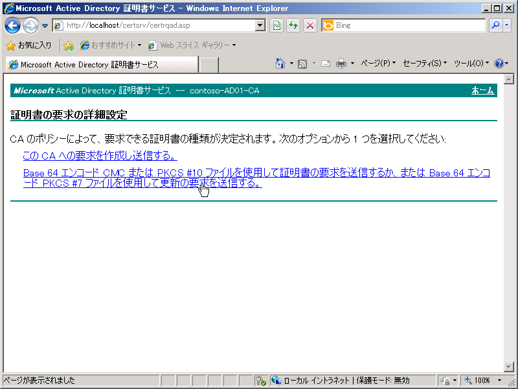This screenshot has width=518, height=389.
Task: Open the ツール(O) menu
Action: [471, 63]
